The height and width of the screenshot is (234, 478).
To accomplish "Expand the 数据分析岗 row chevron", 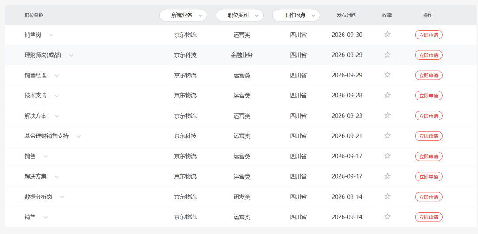I will pyautogui.click(x=62, y=197).
